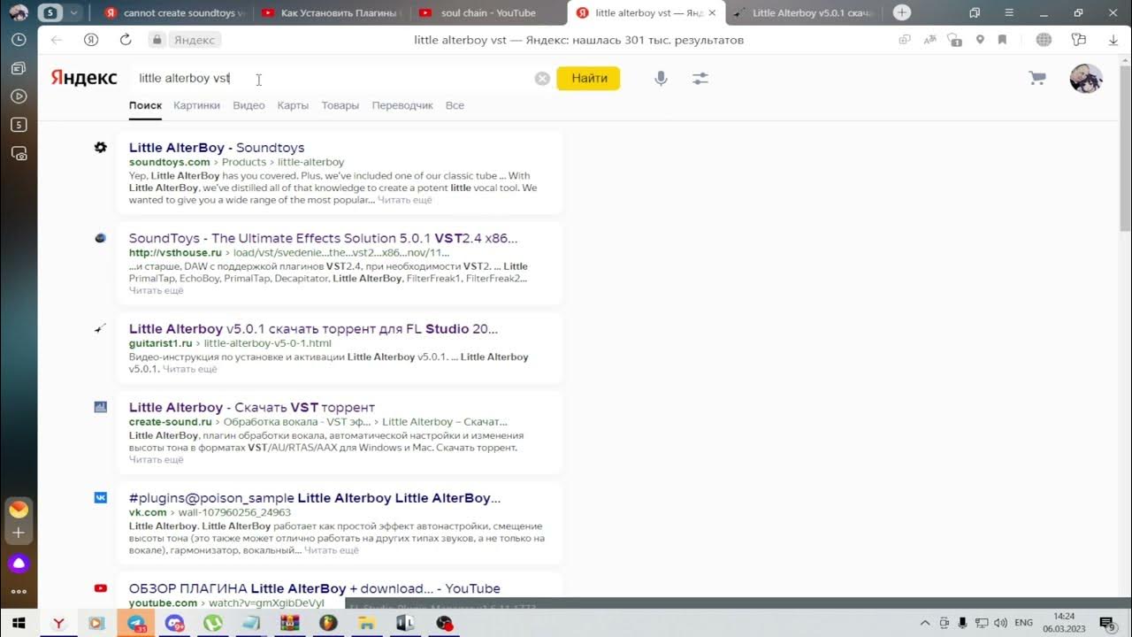The image size is (1132, 637).
Task: Open the user profile avatar on Yandex
Action: 1086,79
